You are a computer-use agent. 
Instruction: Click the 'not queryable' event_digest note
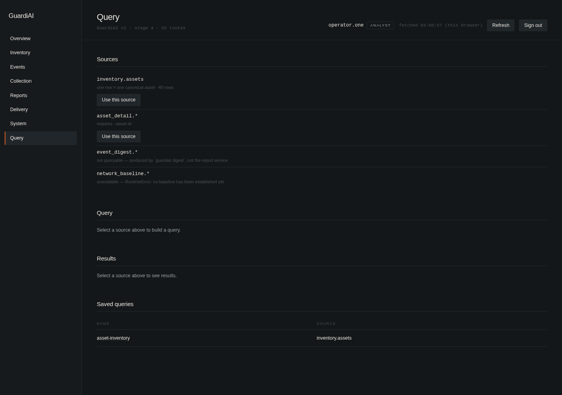(162, 160)
